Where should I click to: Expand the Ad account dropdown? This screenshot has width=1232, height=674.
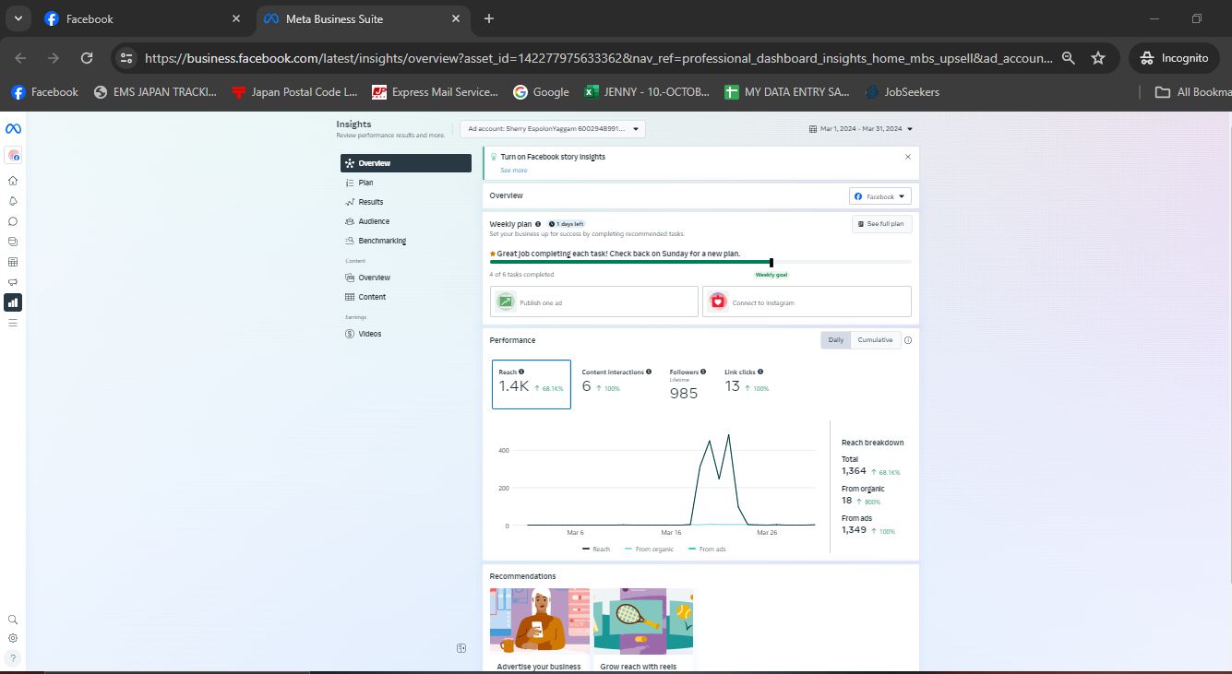(553, 129)
